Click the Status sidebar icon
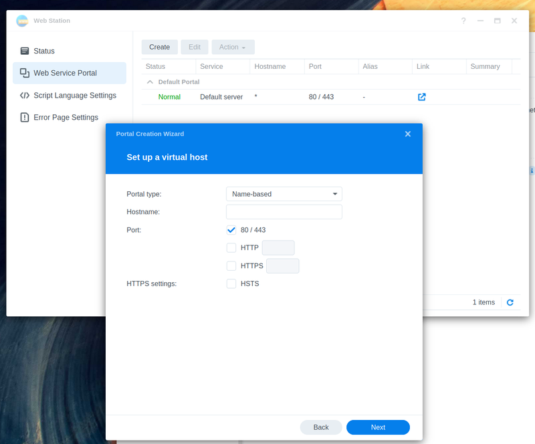The image size is (535, 444). tap(25, 51)
